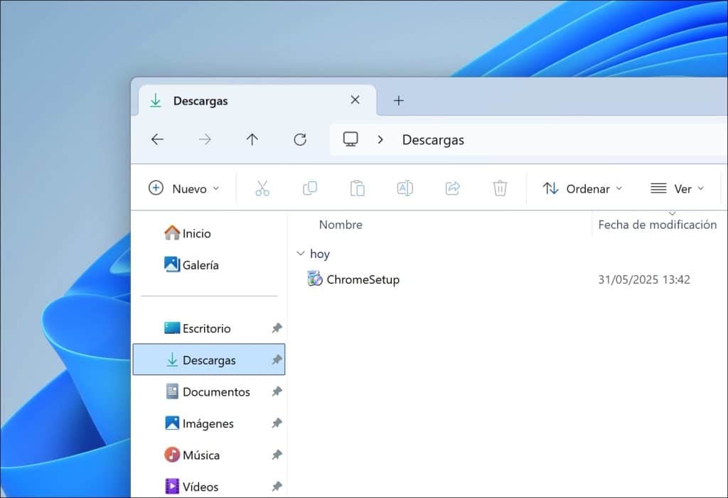Open Música in the sidebar
Image resolution: width=728 pixels, height=498 pixels.
[x=192, y=455]
